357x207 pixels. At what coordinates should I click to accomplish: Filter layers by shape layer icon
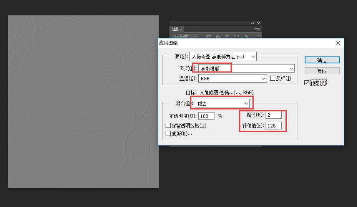(236, 36)
